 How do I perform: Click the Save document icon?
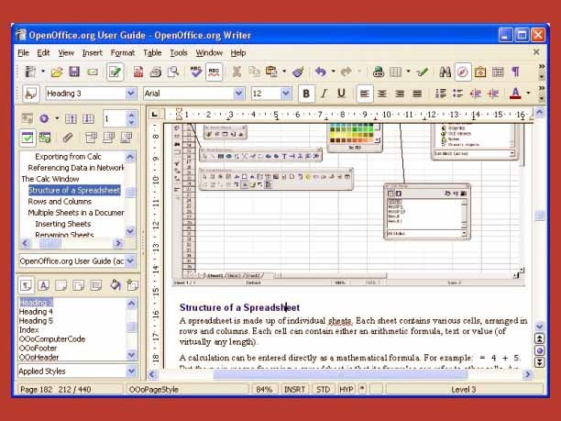click(x=75, y=72)
